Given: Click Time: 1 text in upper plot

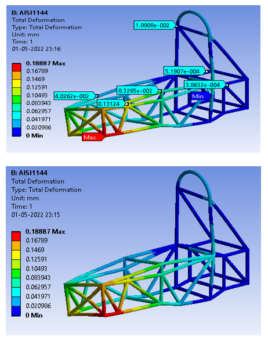Looking at the screenshot, I should 22,42.
